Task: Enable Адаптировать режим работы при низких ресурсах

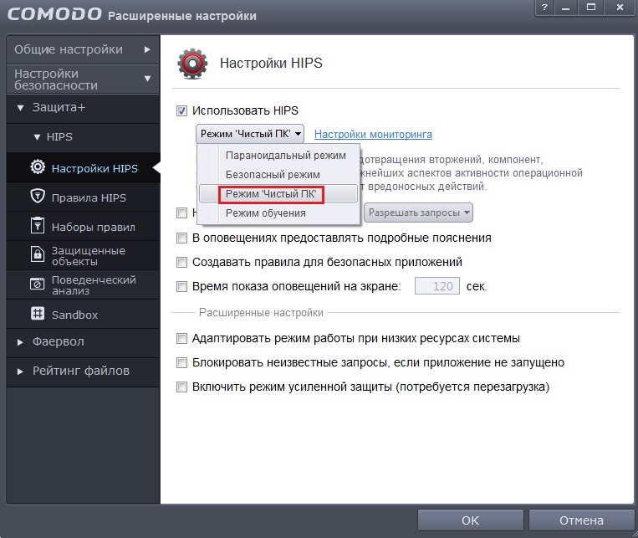Action: tap(181, 338)
